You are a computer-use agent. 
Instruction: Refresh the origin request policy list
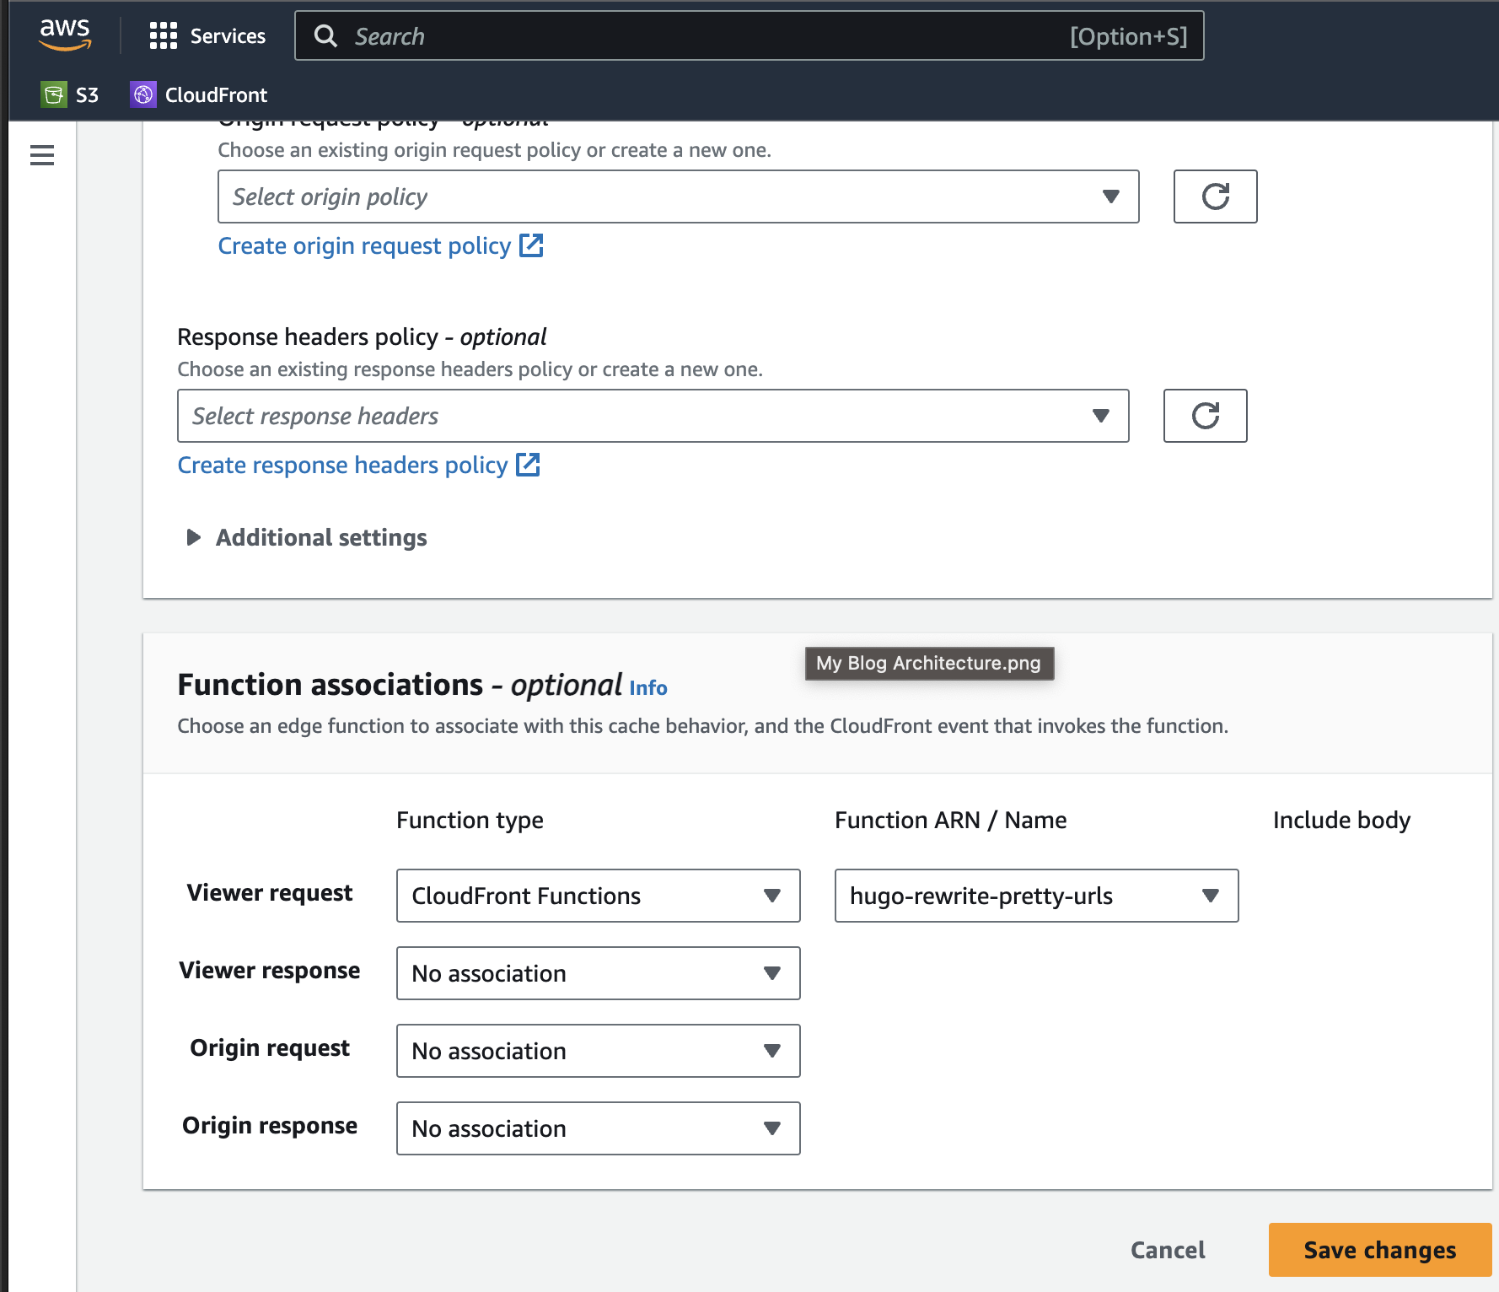[x=1215, y=196]
